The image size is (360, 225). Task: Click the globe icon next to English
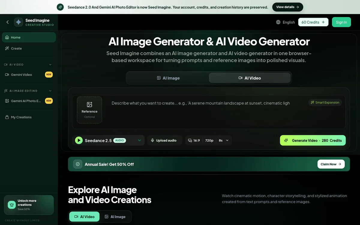[278, 22]
